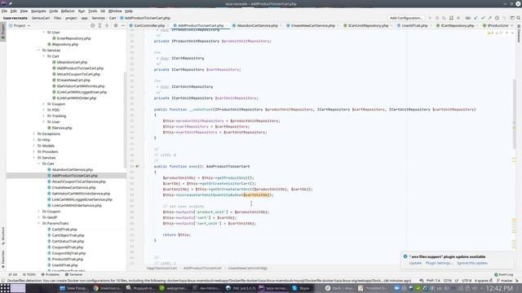Open the Tools menu

pos(92,11)
